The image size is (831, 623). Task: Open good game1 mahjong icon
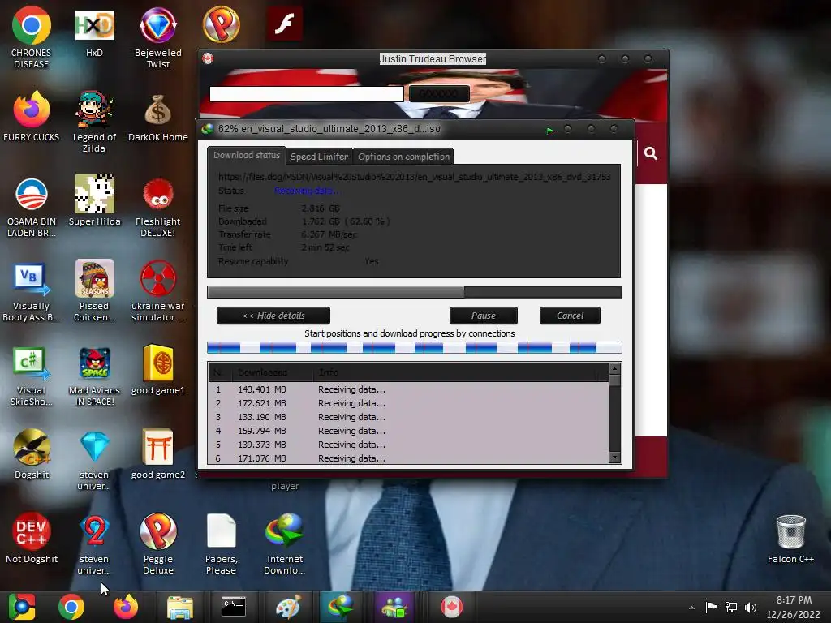point(158,370)
